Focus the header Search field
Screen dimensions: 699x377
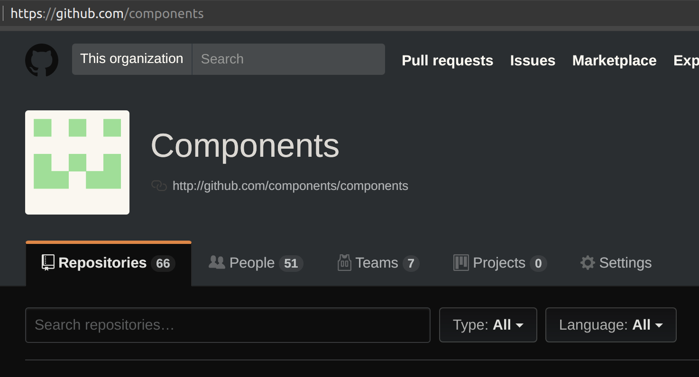288,59
